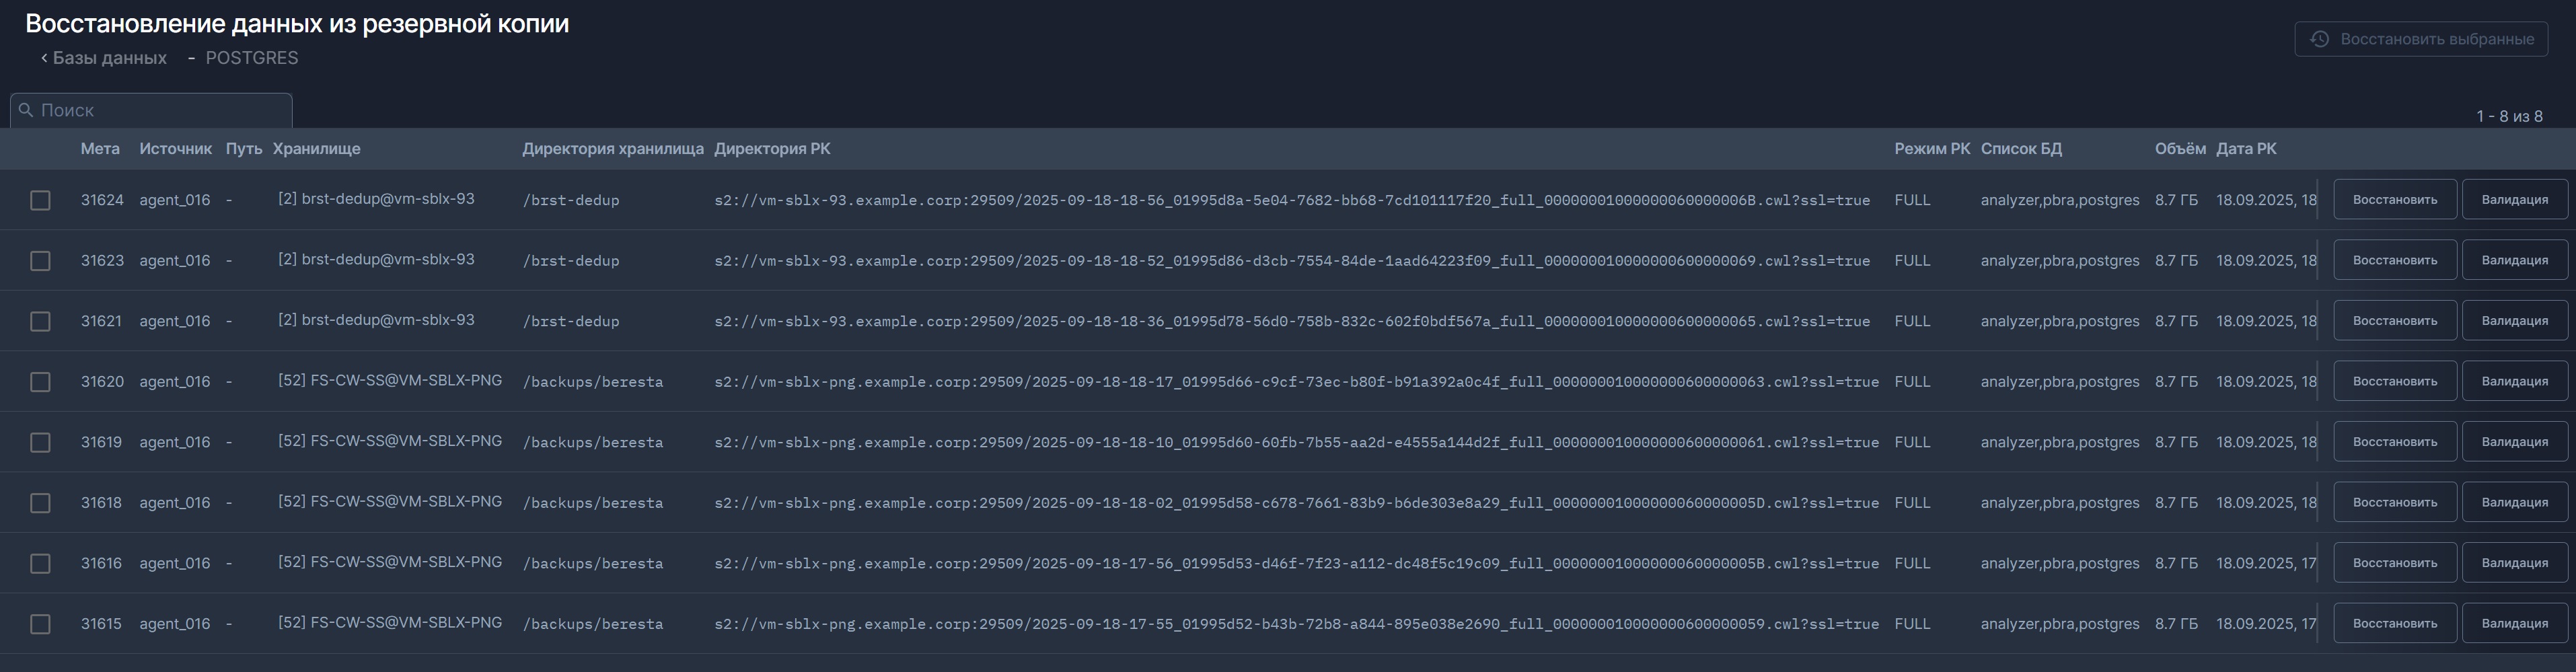Click the Дата РК column header

tap(2244, 148)
